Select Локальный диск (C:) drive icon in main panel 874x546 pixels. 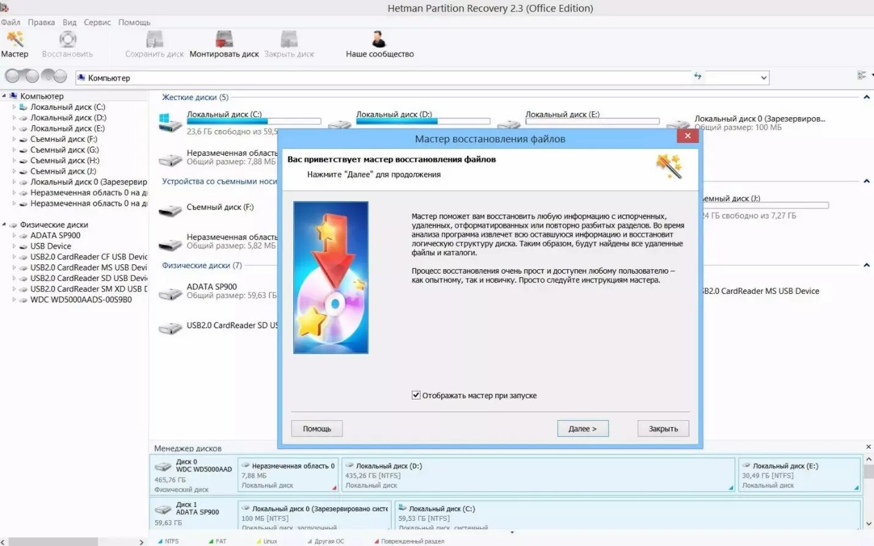170,123
